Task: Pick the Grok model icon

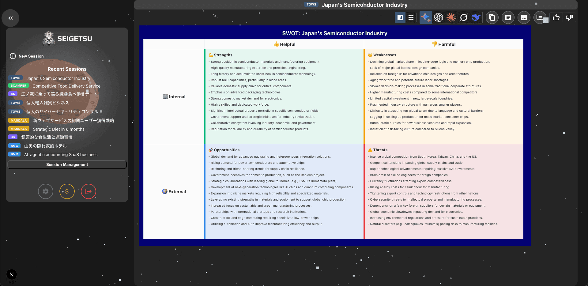Action: pyautogui.click(x=464, y=17)
